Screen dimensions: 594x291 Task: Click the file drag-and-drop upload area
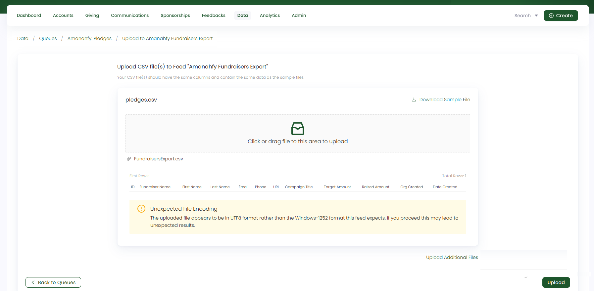298,133
